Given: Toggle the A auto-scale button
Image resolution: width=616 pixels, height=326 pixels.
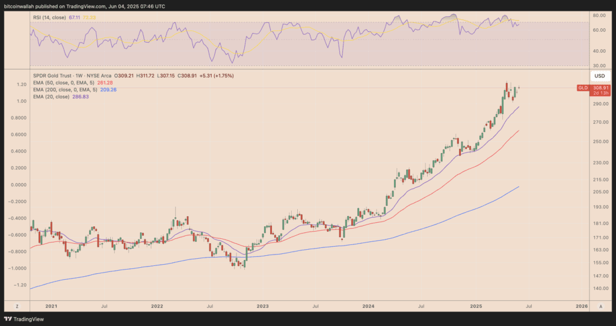Looking at the screenshot, I should point(601,306).
